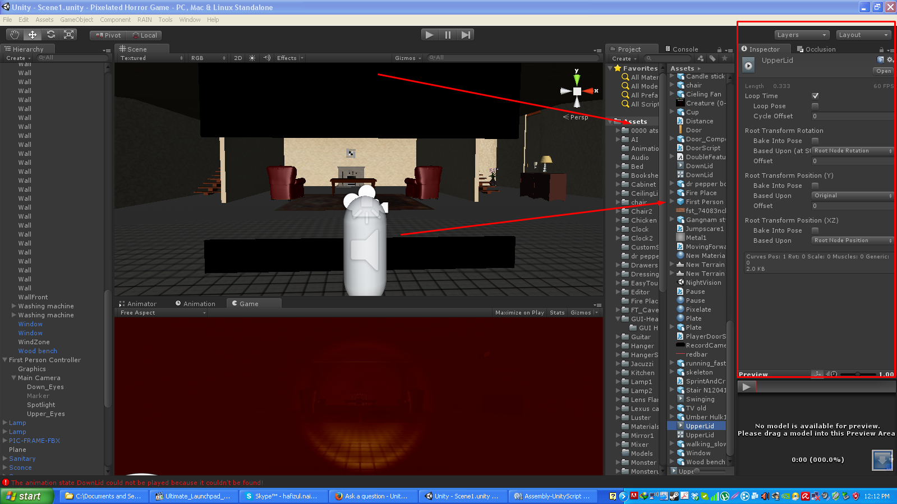The image size is (897, 504).
Task: Open the RGB render mode dropdown
Action: pos(208,58)
